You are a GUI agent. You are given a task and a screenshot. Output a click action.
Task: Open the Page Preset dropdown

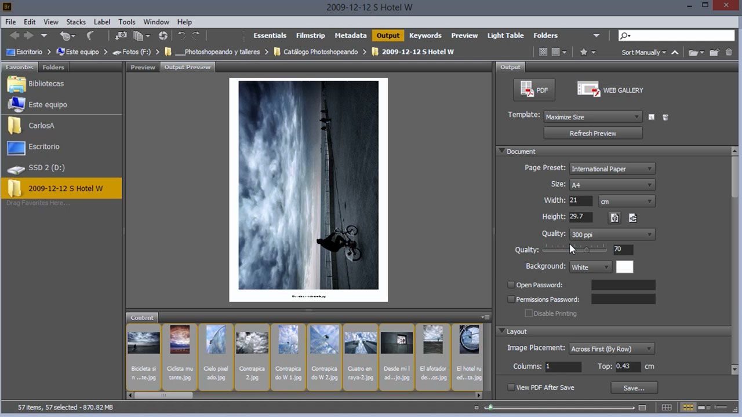point(612,169)
